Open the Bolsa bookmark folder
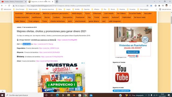 coord(59,9)
